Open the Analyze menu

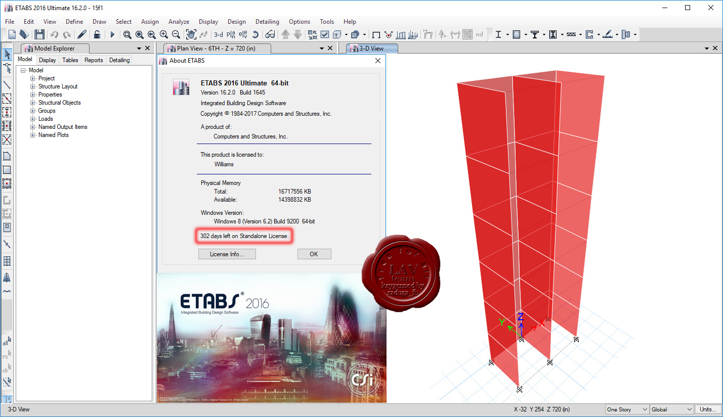pyautogui.click(x=179, y=22)
